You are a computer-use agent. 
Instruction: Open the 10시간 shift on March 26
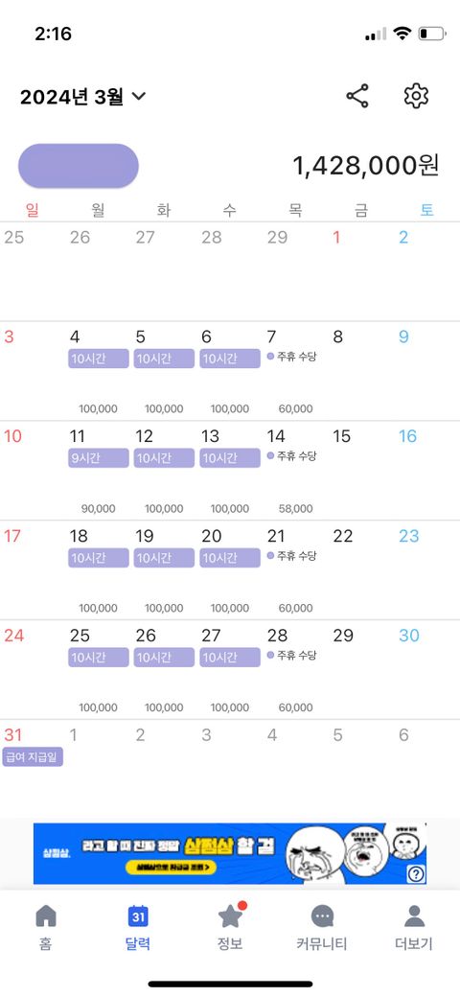[164, 657]
